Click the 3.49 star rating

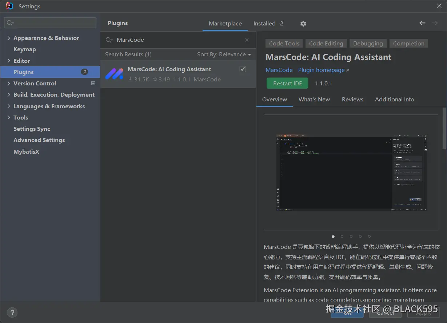(161, 80)
